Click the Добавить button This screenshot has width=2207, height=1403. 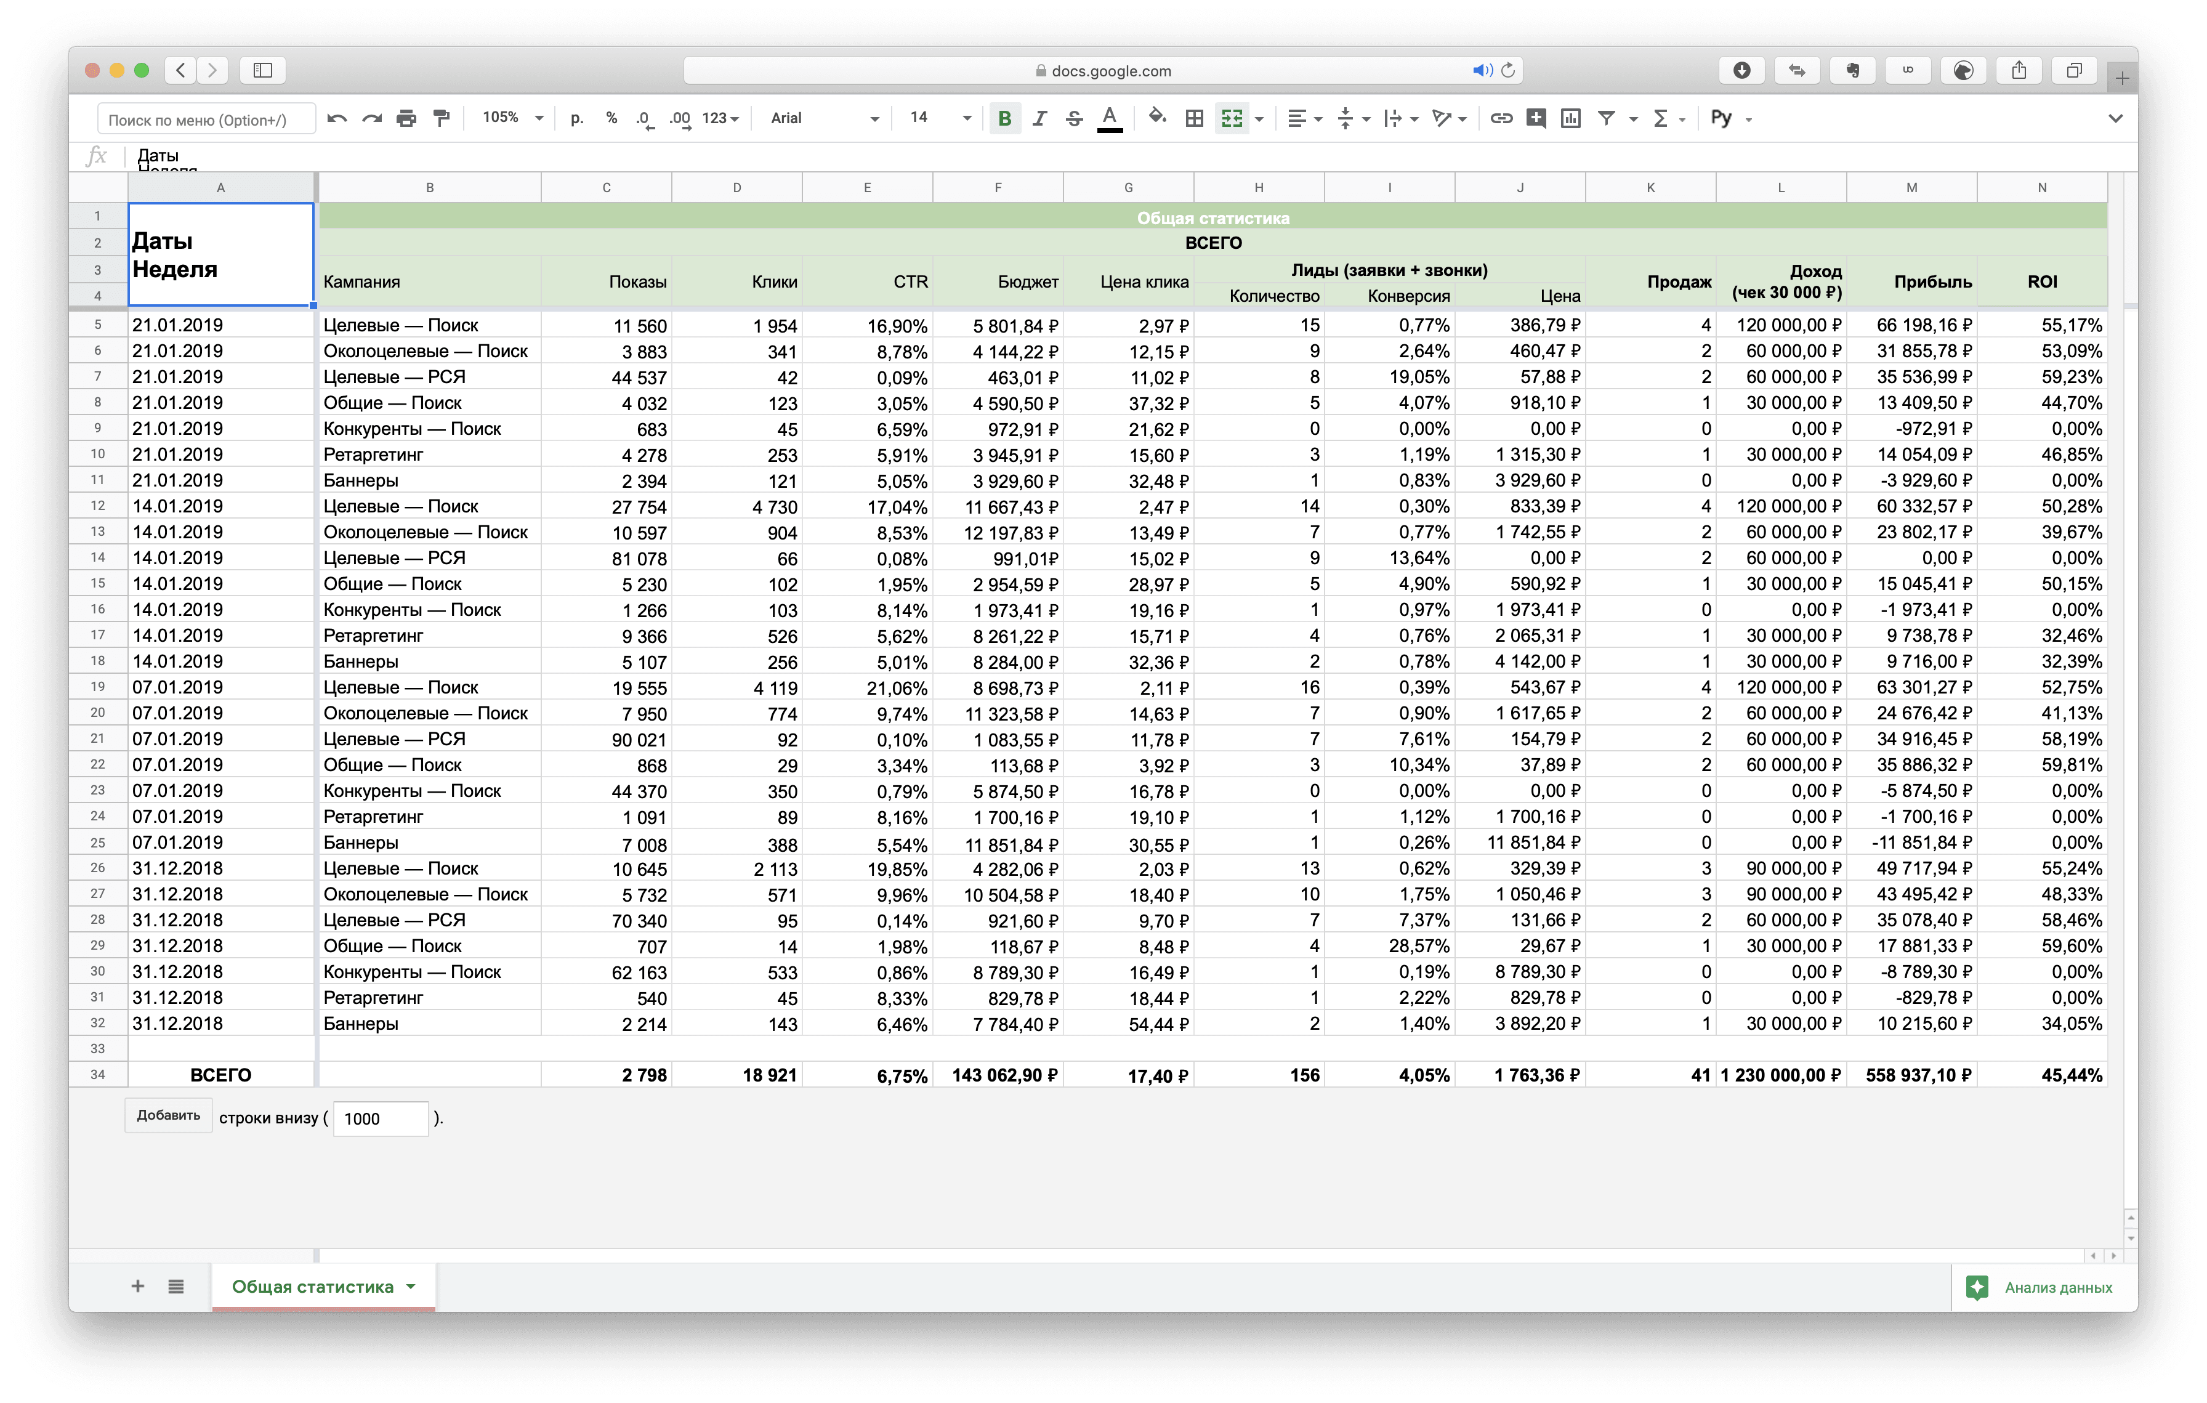(169, 1115)
